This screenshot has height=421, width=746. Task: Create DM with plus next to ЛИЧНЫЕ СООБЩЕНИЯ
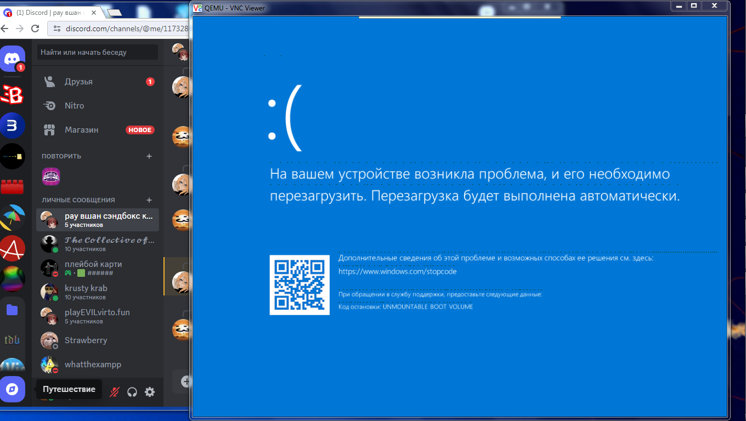[x=149, y=200]
